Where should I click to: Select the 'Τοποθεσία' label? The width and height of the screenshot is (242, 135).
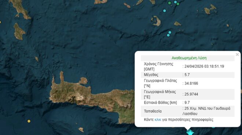tap(153, 111)
